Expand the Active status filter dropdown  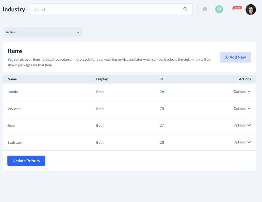click(x=43, y=32)
